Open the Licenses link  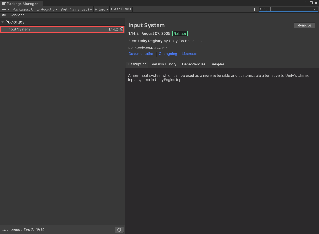point(189,54)
